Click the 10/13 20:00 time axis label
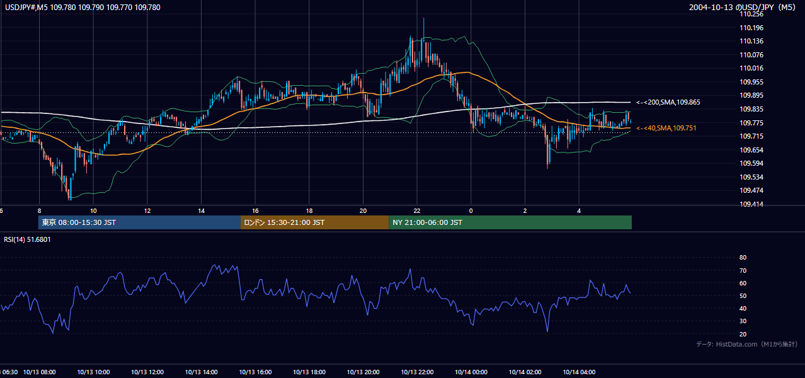This screenshot has height=378, width=805. tap(363, 372)
